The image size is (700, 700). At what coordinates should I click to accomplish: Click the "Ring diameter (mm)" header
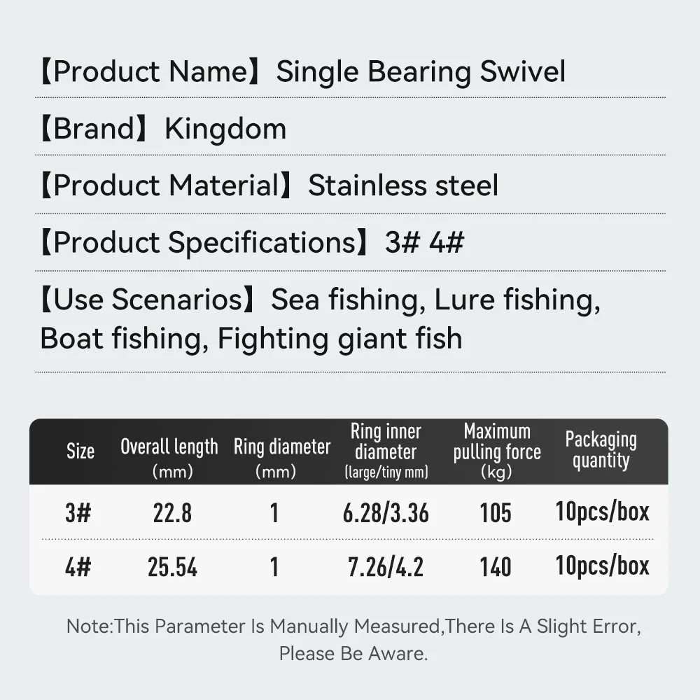[281, 458]
